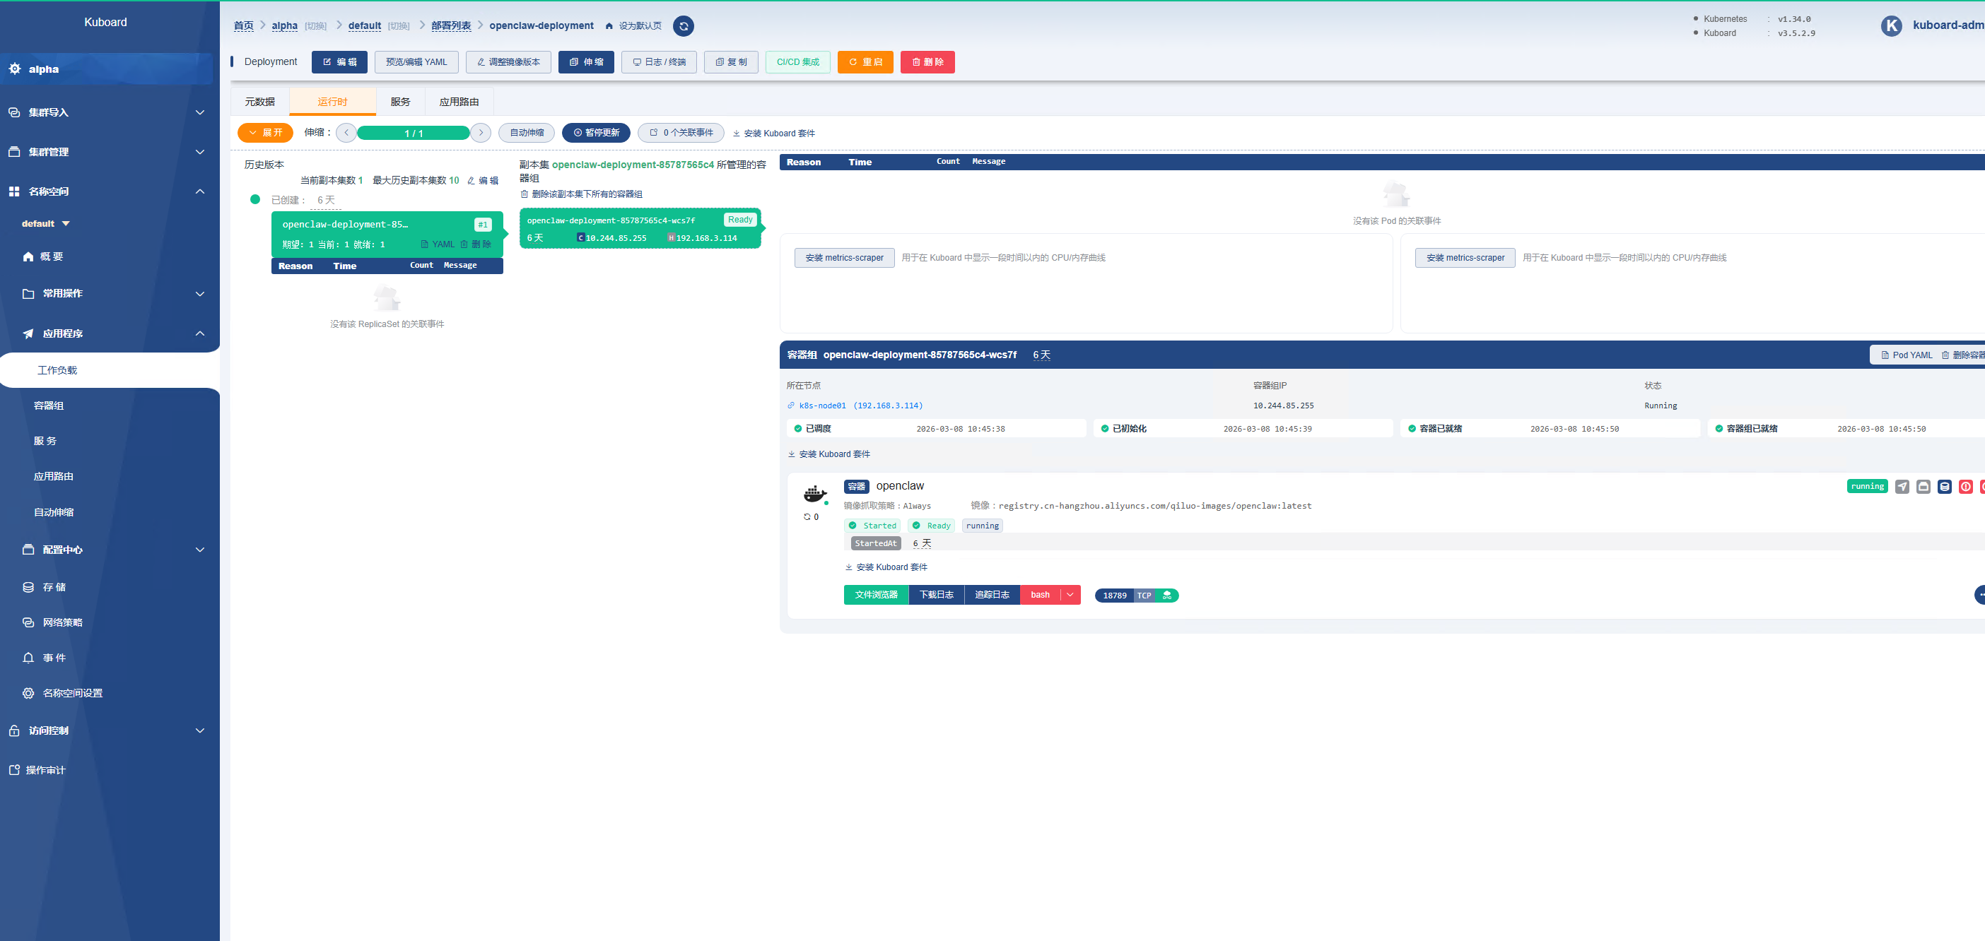This screenshot has width=1985, height=941.
Task: Click the 自动伸缩 autoscale button
Action: (x=527, y=132)
